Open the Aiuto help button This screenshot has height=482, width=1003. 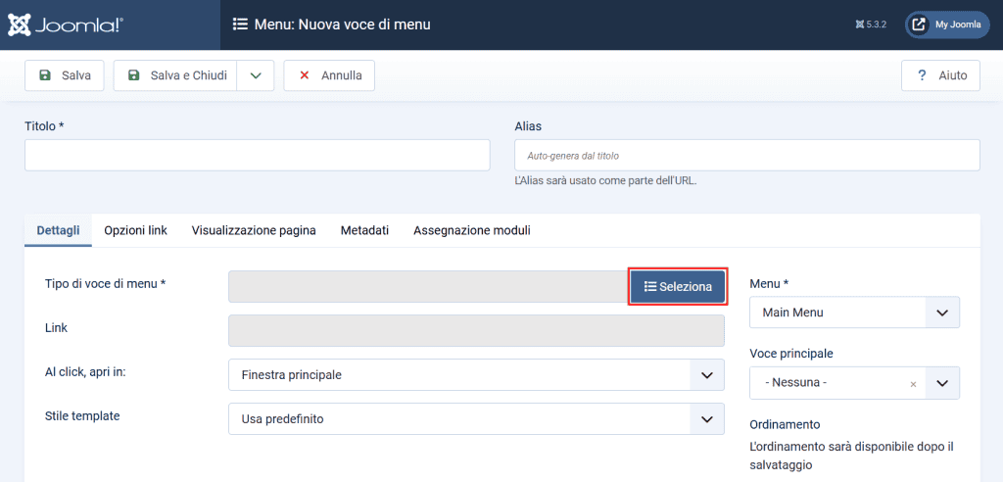(x=940, y=75)
